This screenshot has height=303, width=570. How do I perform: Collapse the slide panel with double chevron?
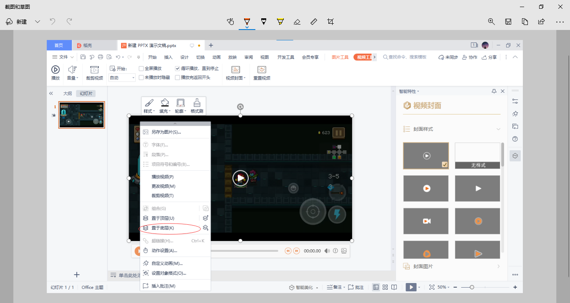click(51, 94)
